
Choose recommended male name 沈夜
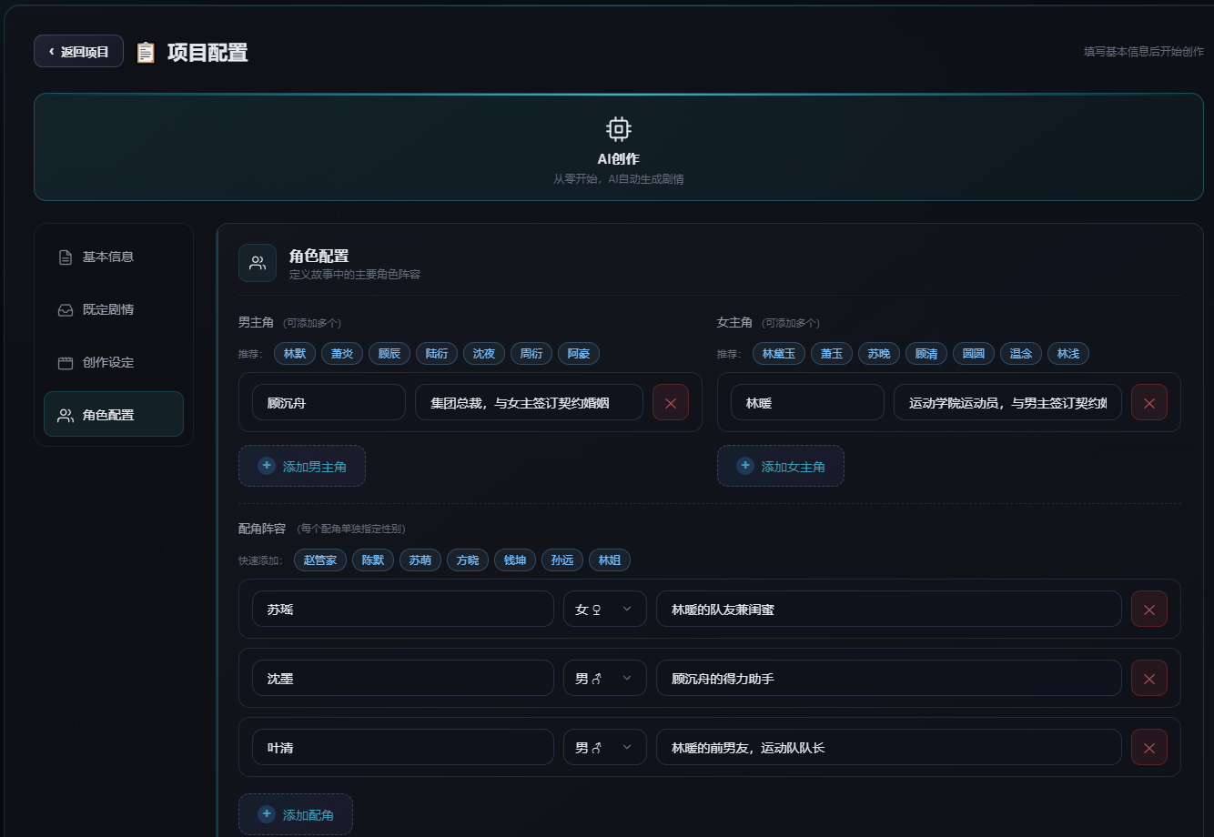pyautogui.click(x=484, y=353)
